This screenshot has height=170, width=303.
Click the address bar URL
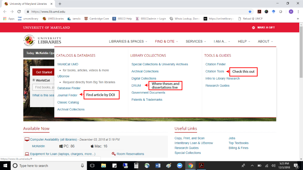[48, 12]
